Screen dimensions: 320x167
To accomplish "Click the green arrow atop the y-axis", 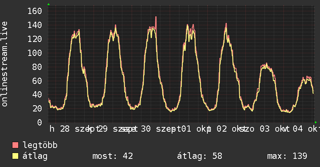I will click(49, 4).
